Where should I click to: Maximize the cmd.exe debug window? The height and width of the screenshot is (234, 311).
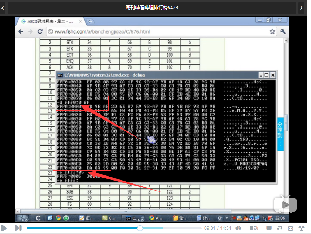click(267, 75)
